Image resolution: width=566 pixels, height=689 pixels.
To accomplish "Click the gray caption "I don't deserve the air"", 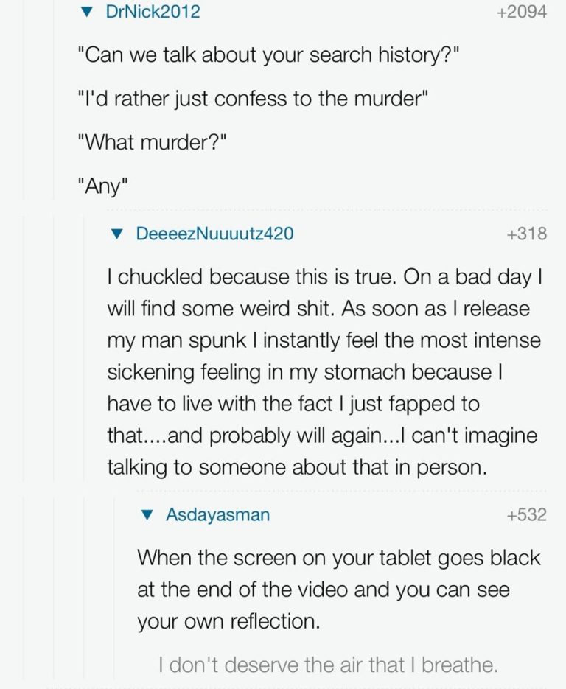I will pyautogui.click(x=329, y=665).
